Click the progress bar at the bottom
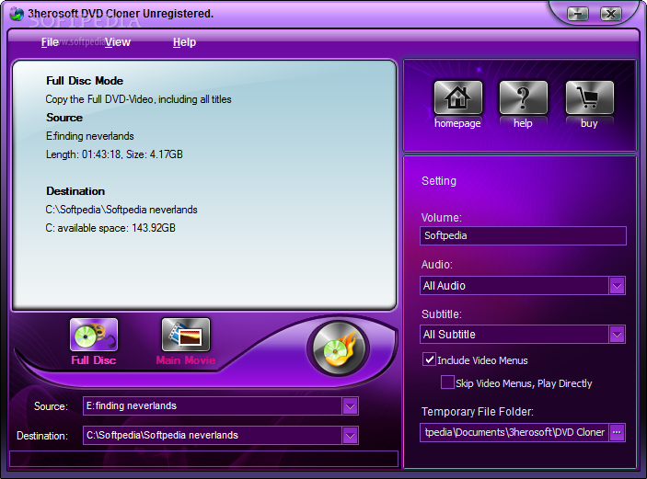 point(203,459)
